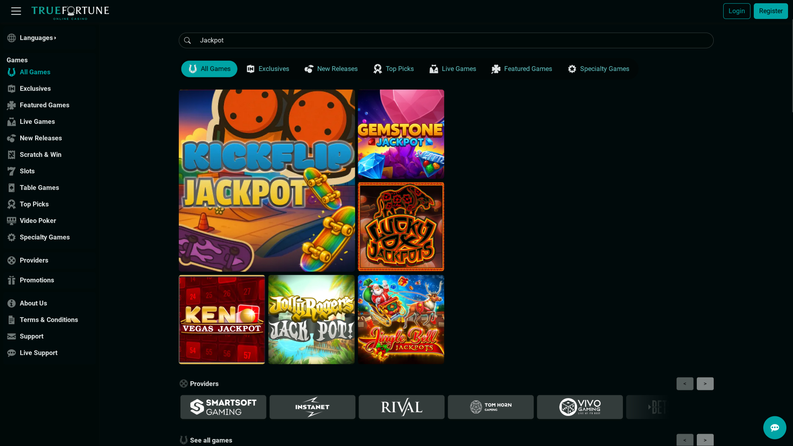Enable the Top Picks game filter
This screenshot has height=446, width=793.
tap(393, 69)
